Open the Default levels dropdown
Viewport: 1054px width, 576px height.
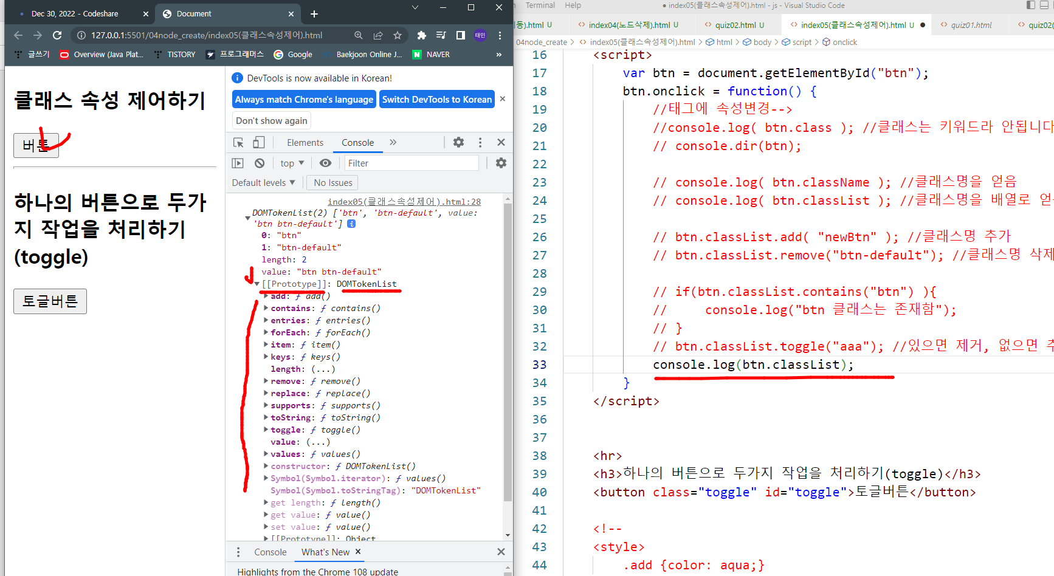tap(264, 183)
